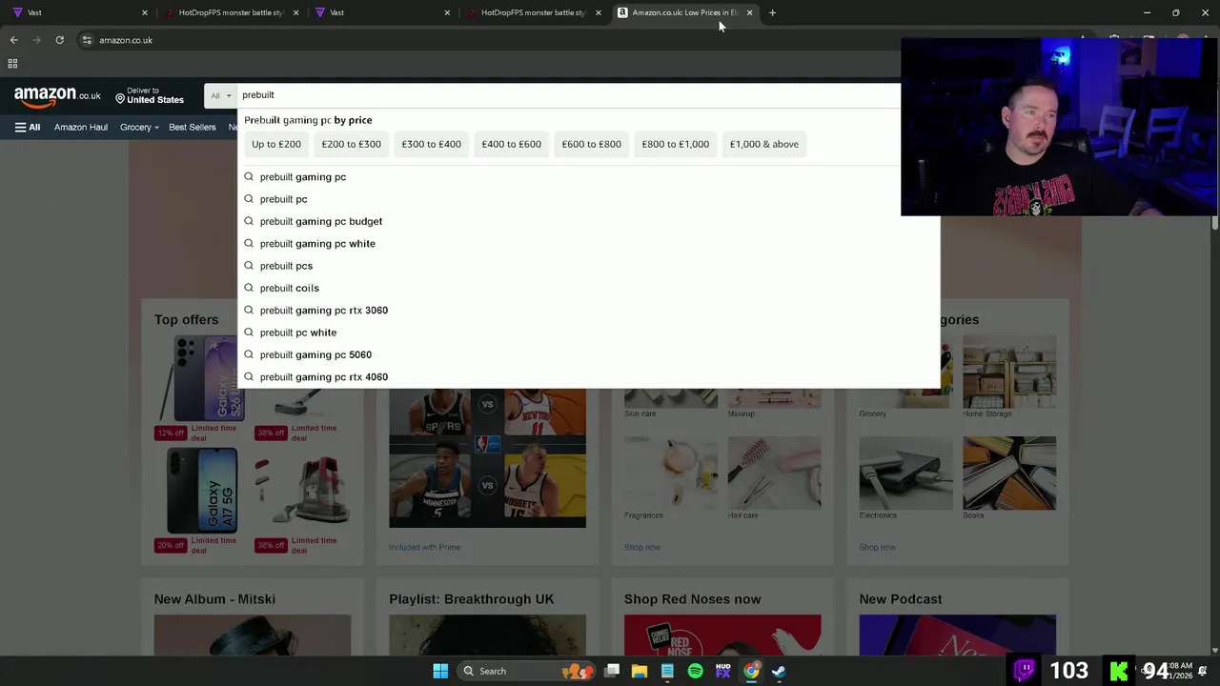Switch to the first Vast tab
The width and height of the screenshot is (1220, 686).
tap(76, 12)
